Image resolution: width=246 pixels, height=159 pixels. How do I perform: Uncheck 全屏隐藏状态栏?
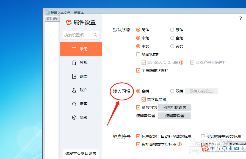point(138,71)
